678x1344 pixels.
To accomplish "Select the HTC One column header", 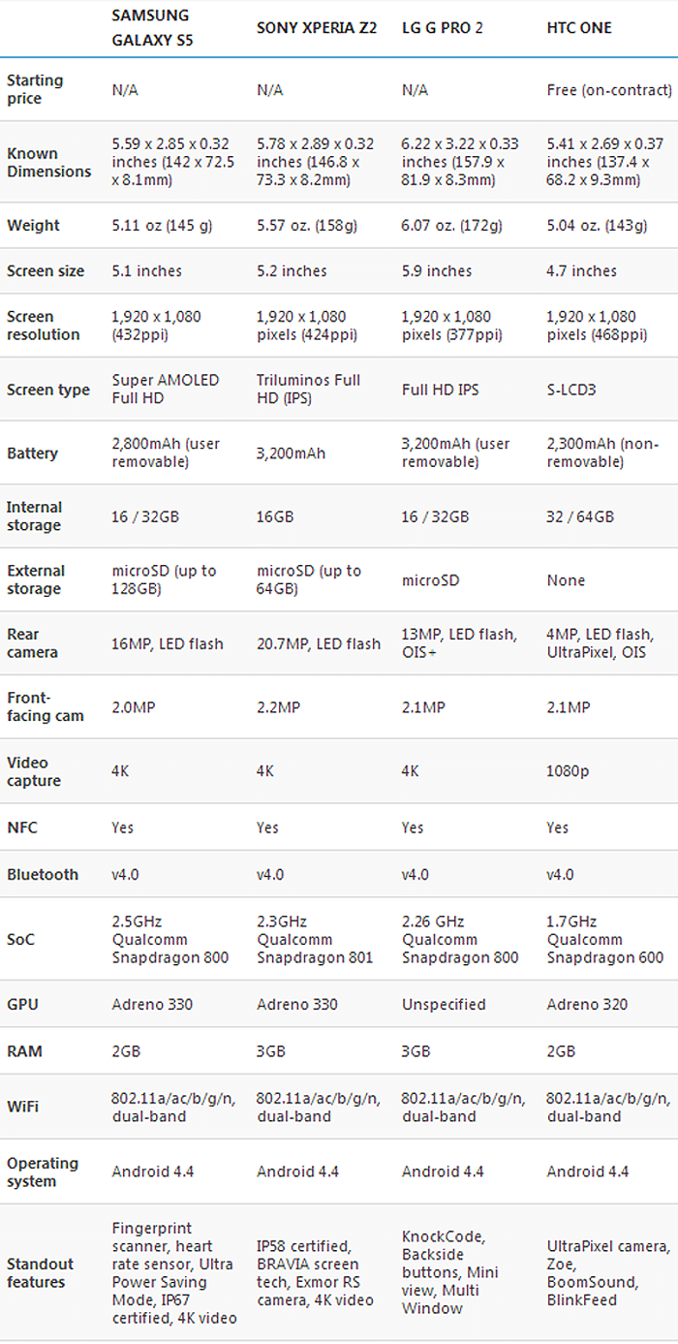I will (579, 28).
